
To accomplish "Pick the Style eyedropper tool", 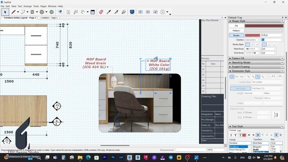I will (x=109, y=12).
